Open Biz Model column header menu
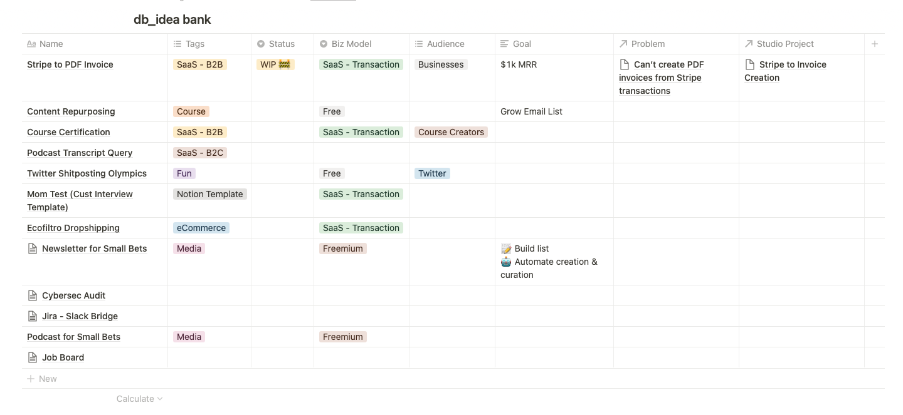The width and height of the screenshot is (903, 415). pos(345,44)
